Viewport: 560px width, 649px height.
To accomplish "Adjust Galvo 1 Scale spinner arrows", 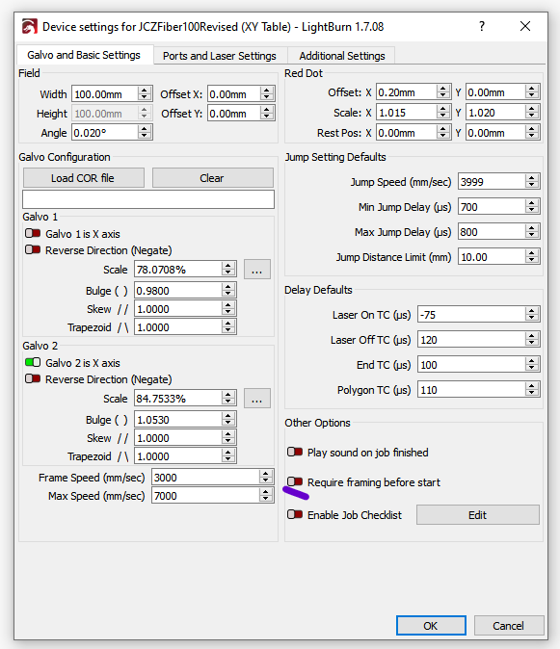I will [228, 269].
